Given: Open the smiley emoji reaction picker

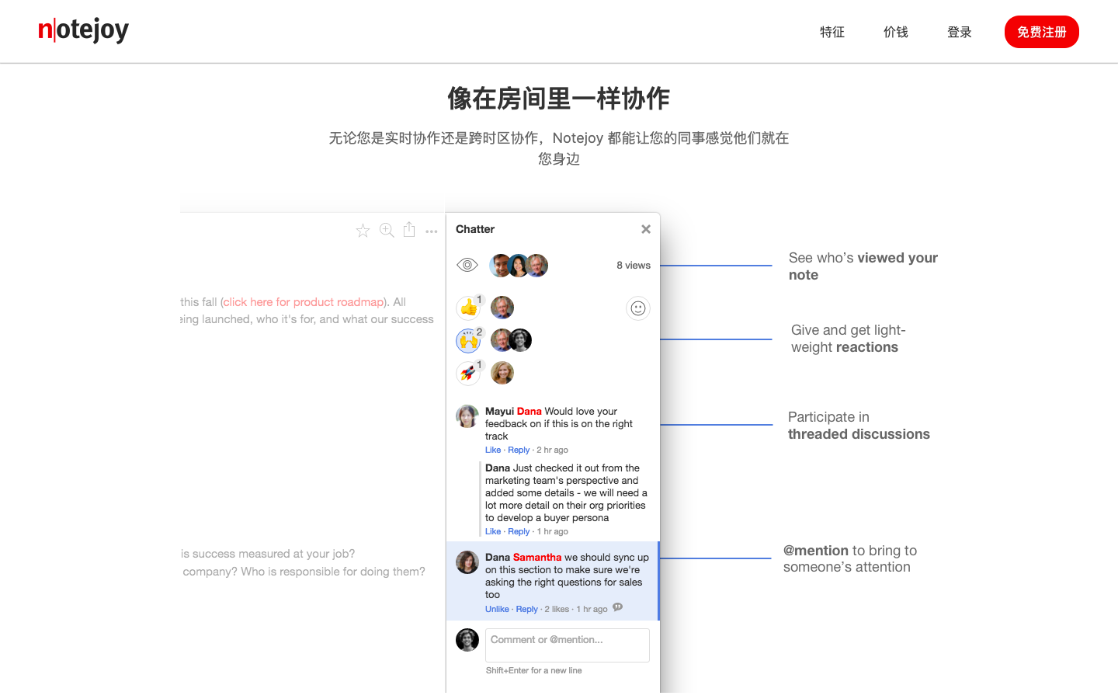Looking at the screenshot, I should click(637, 308).
